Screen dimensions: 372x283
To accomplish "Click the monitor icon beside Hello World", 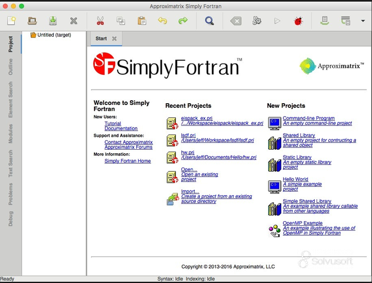I will click(275, 187).
